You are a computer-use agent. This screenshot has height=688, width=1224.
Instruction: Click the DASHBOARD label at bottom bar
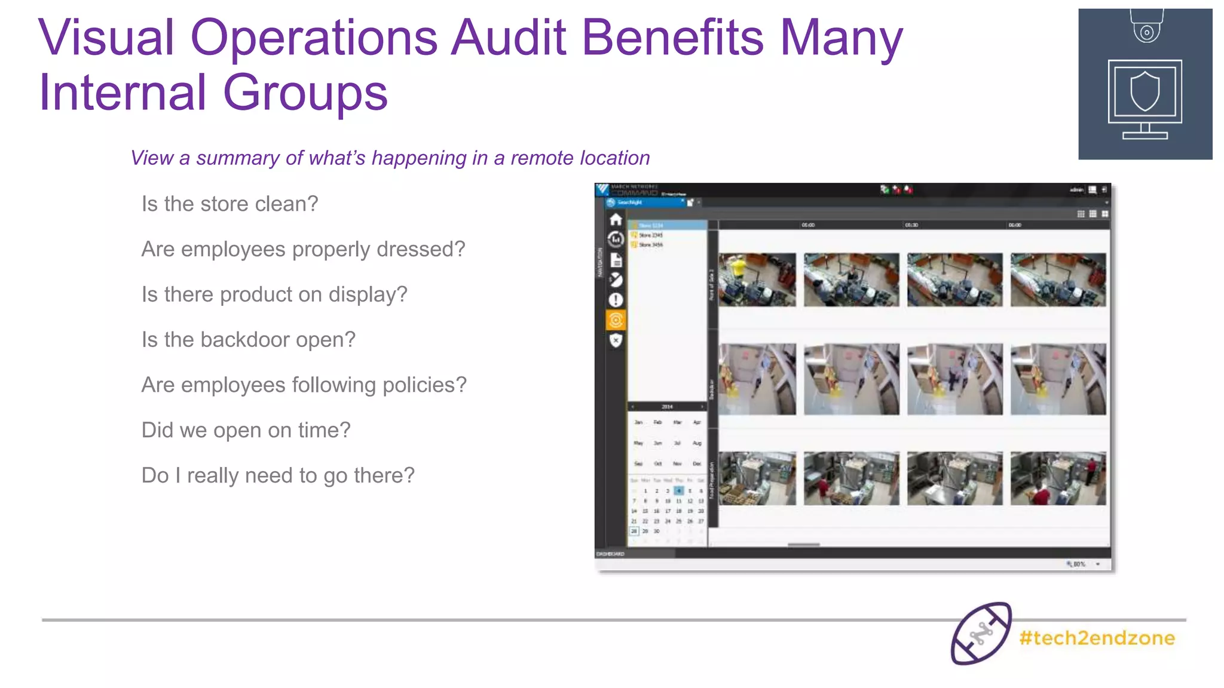click(x=610, y=554)
